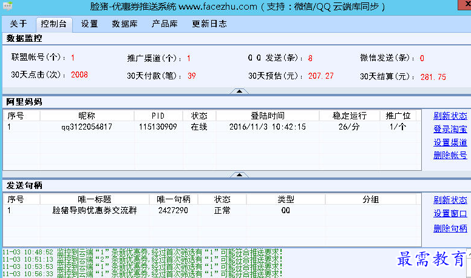Click the log panel scrollbar
The width and height of the screenshot is (471, 278).
469,263
